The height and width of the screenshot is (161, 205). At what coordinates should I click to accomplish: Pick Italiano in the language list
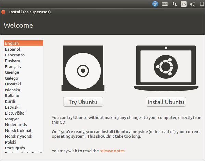point(12,96)
